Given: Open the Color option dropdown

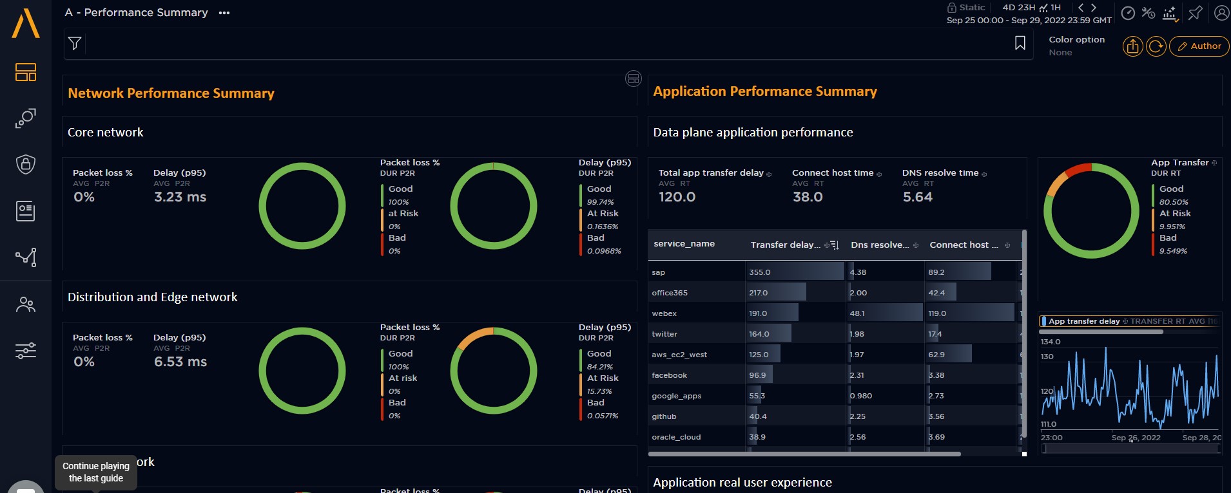Looking at the screenshot, I should point(1076,46).
